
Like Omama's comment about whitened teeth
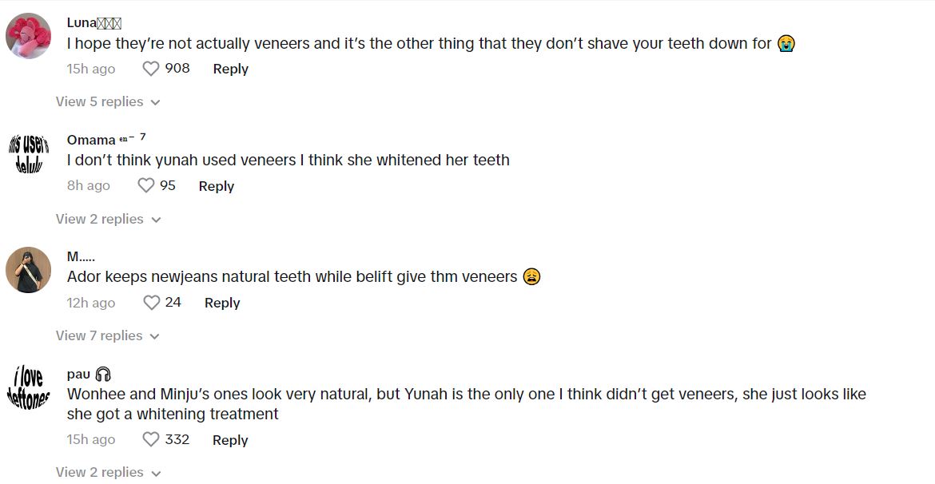click(145, 185)
